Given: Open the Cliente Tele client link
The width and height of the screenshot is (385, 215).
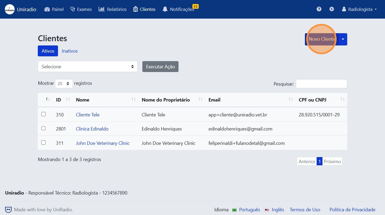Looking at the screenshot, I should (88, 115).
